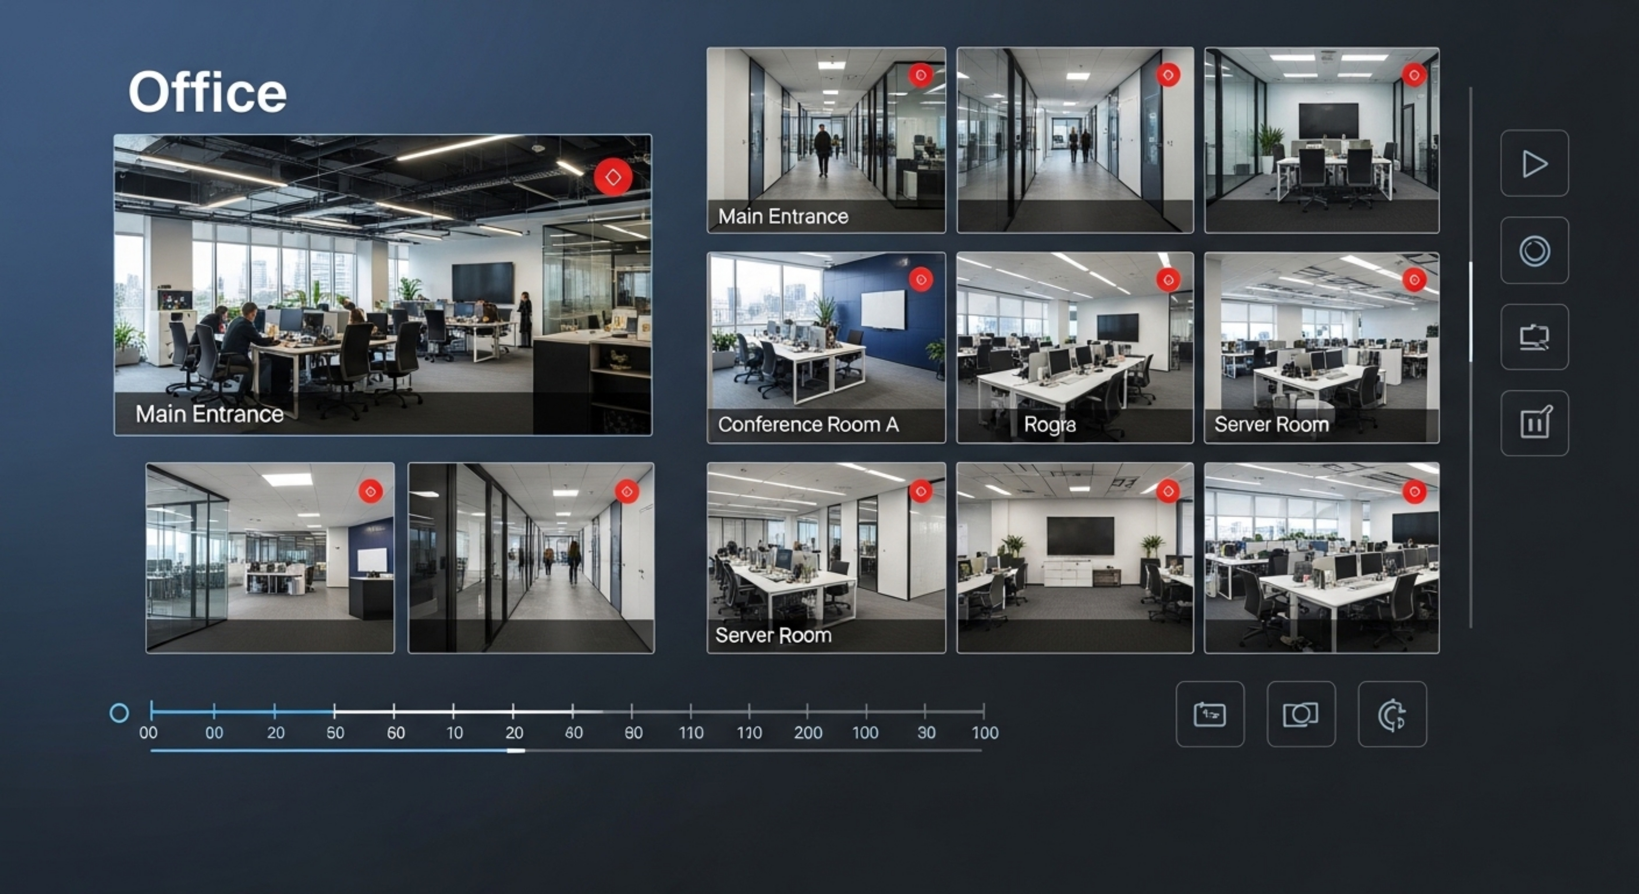Click the white handle on lower progress bar
The height and width of the screenshot is (894, 1639).
[x=516, y=751]
